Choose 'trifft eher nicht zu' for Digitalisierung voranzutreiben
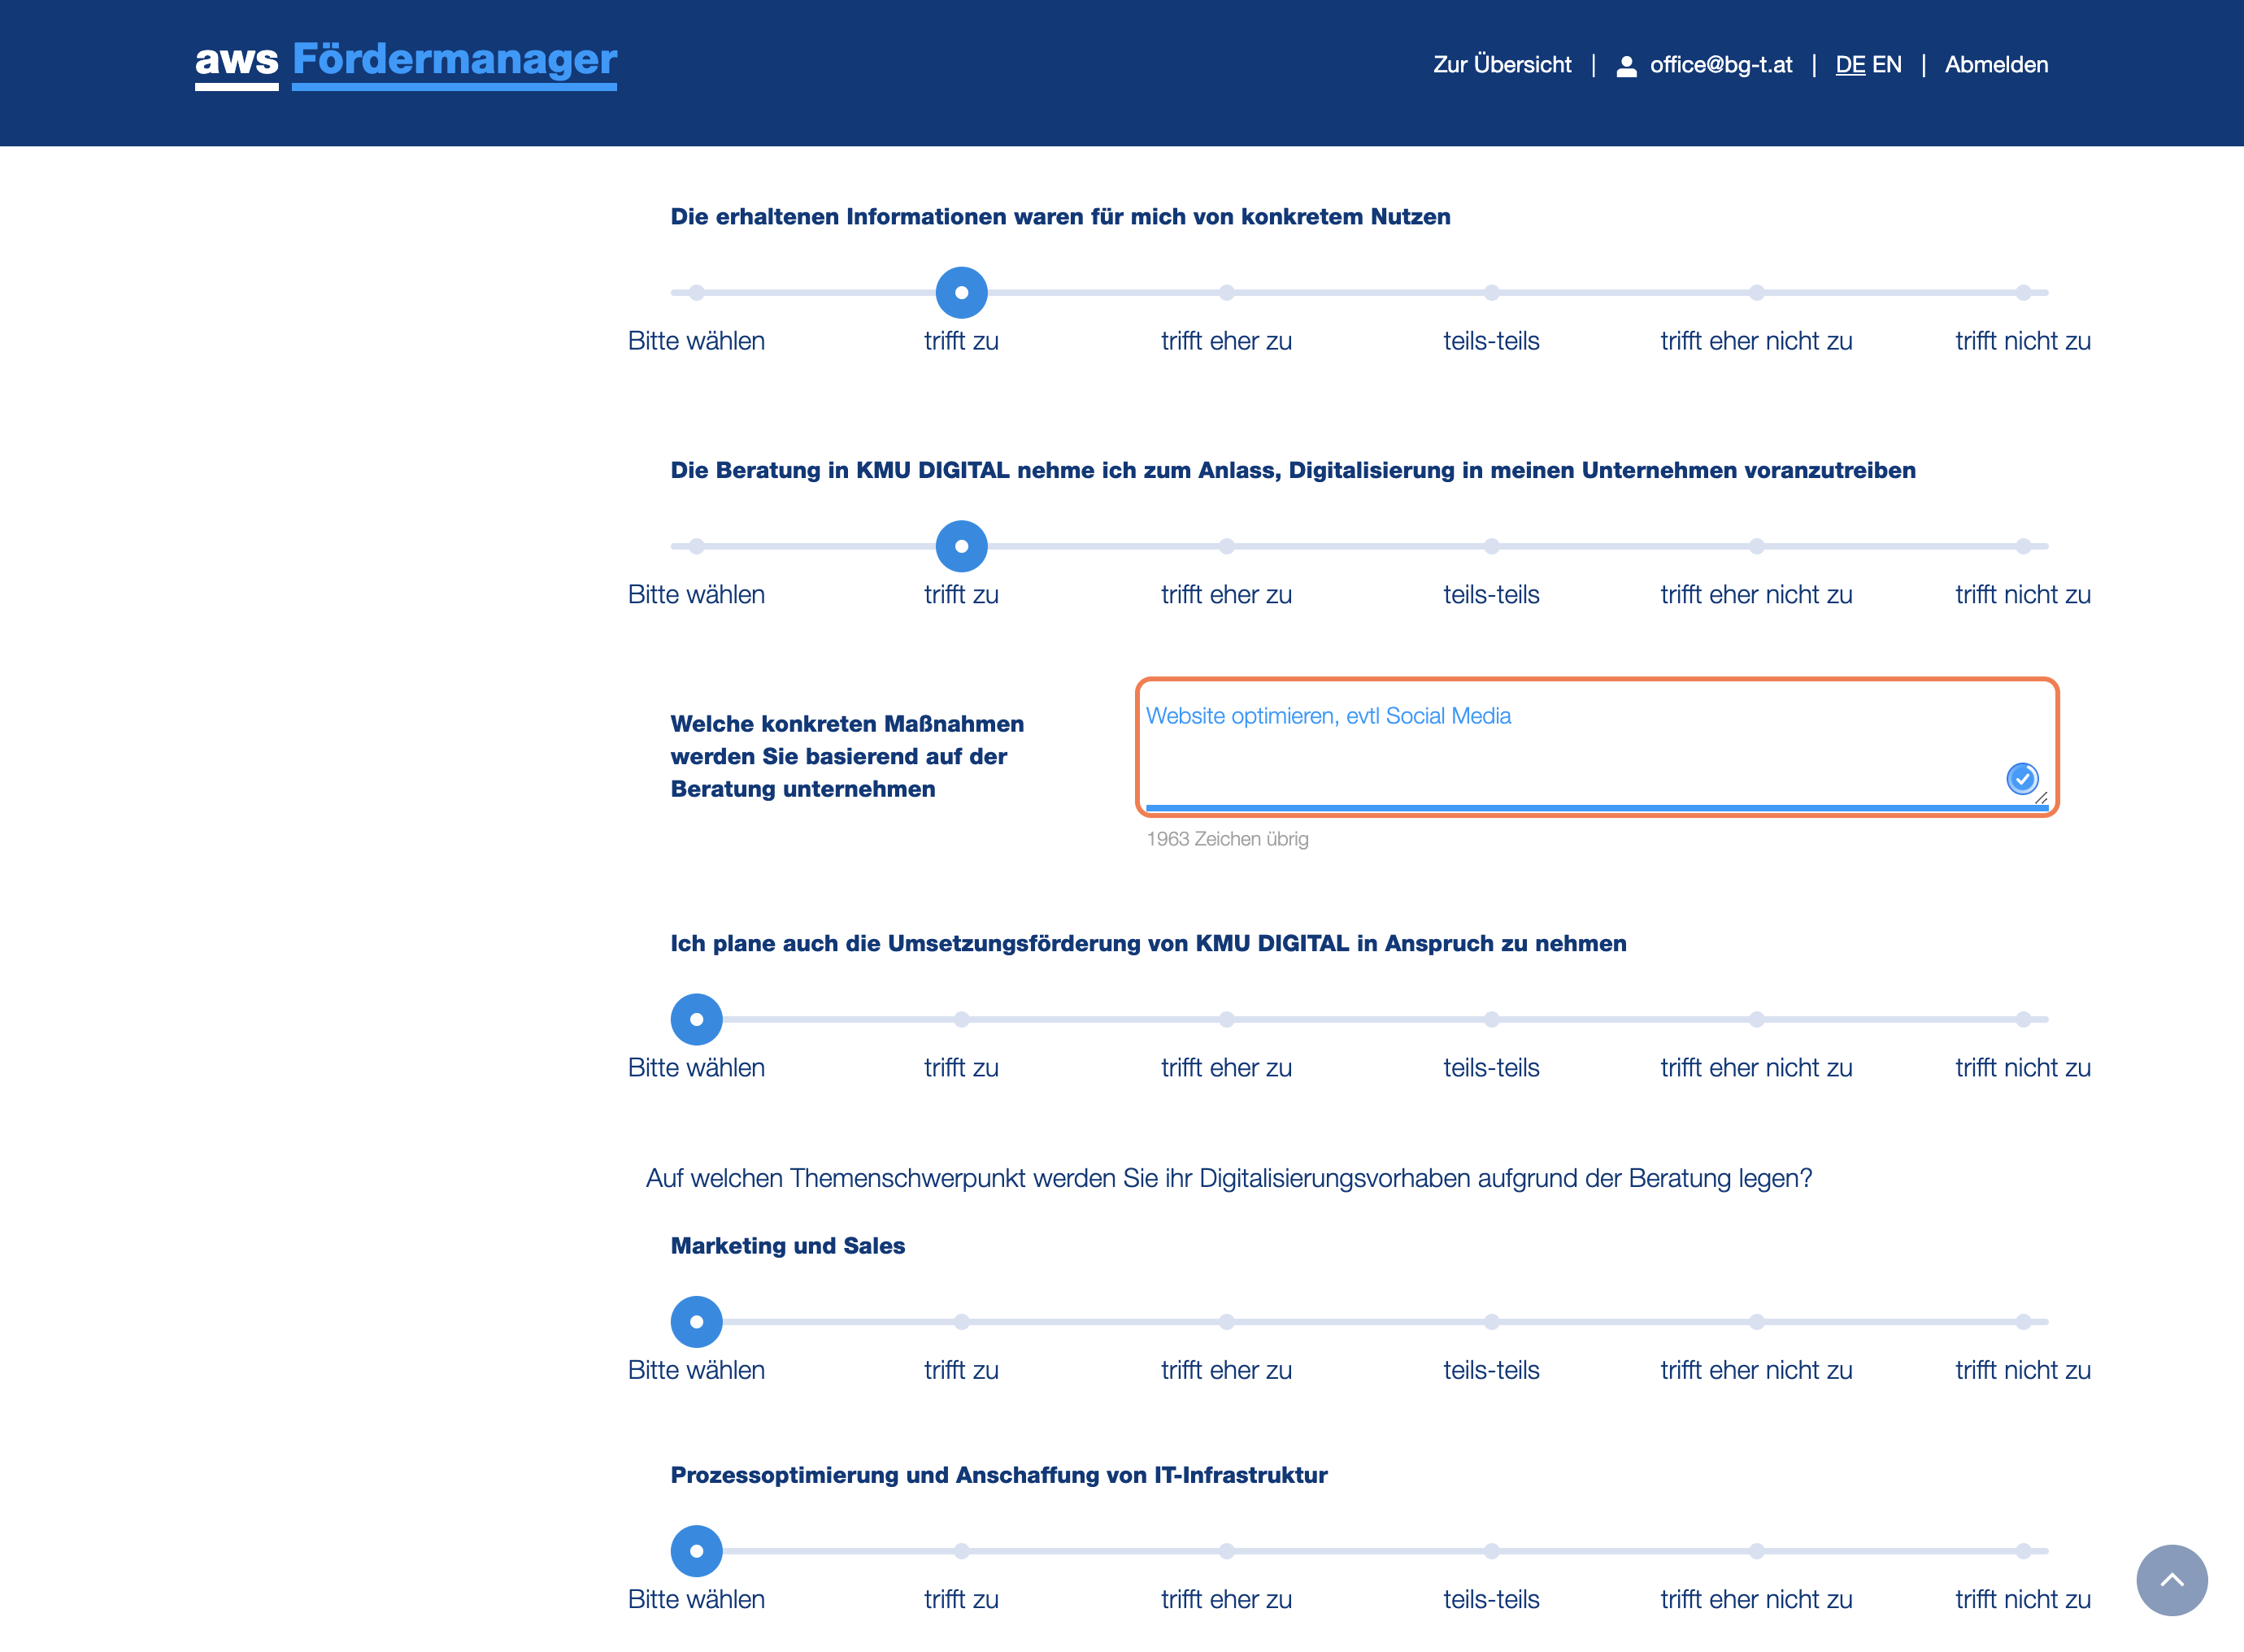The height and width of the screenshot is (1652, 2244). [x=1756, y=546]
